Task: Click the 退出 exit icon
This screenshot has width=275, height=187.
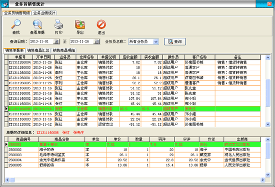Action: tap(101, 24)
